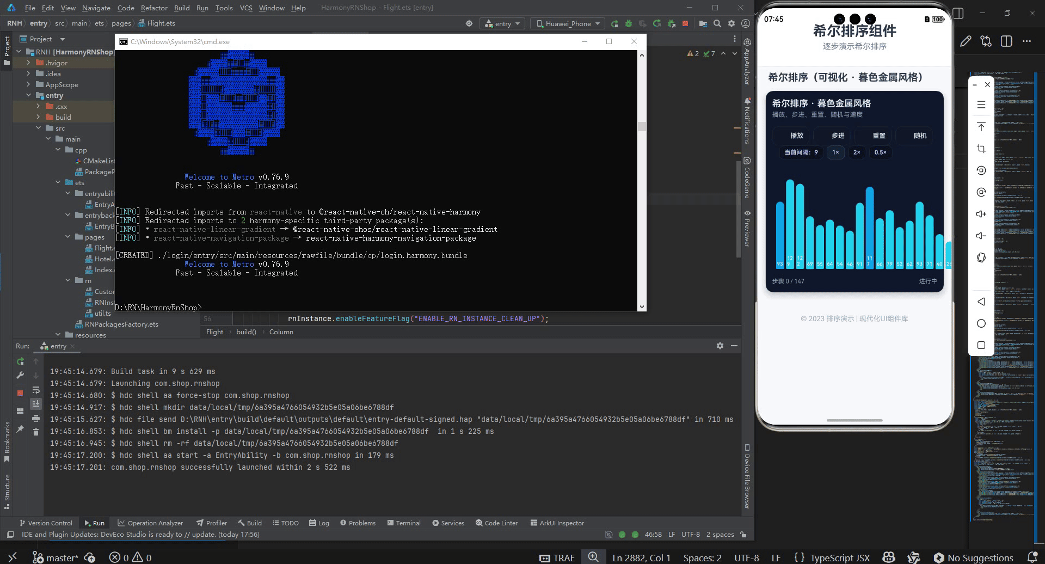The height and width of the screenshot is (564, 1045).
Task: Clear the Run console with trash icon
Action: coord(36,432)
